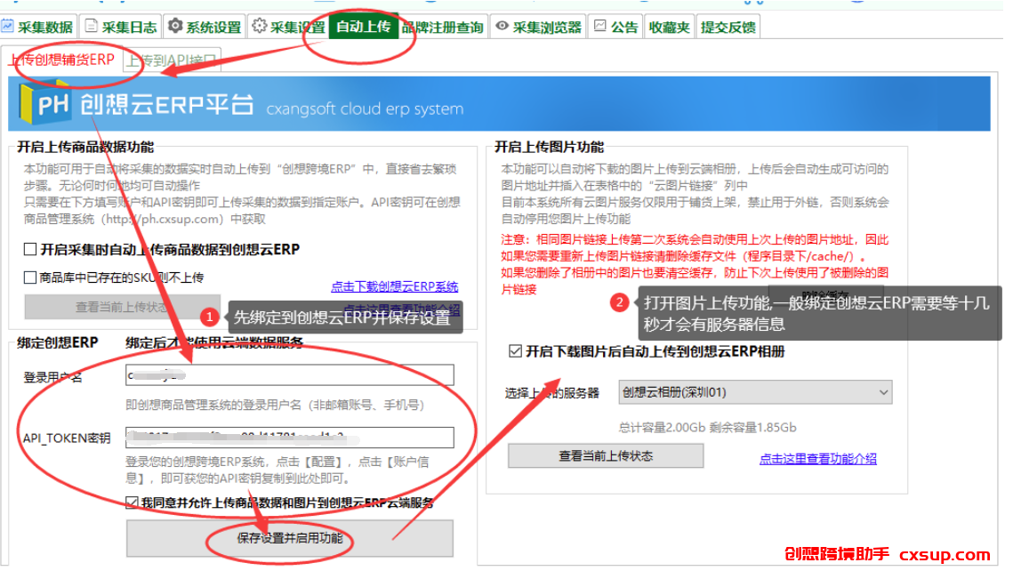Click the 采集设置 gear icon
This screenshot has height=587, width=1013.
tap(259, 26)
